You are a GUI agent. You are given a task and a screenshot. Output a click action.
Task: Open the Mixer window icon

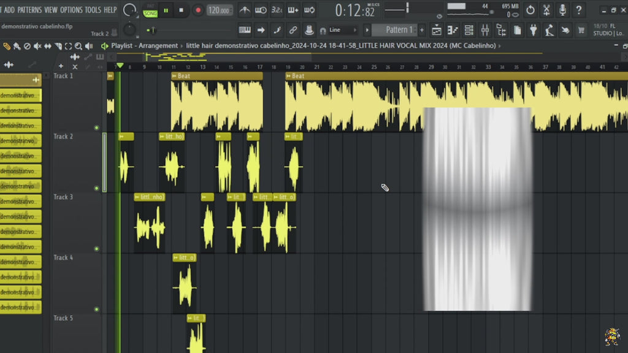[485, 30]
